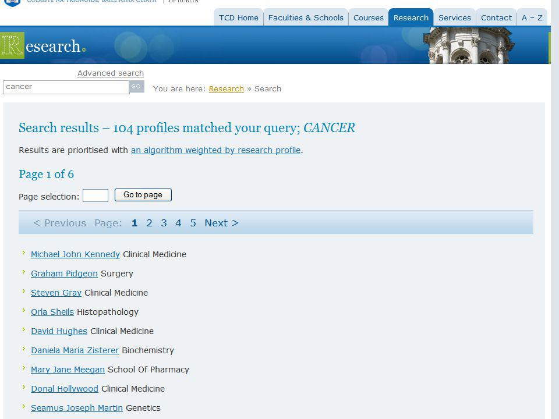Screen dimensions: 559x419
Task: Open Mary Jane Meegan's profile
Action: click(68, 370)
